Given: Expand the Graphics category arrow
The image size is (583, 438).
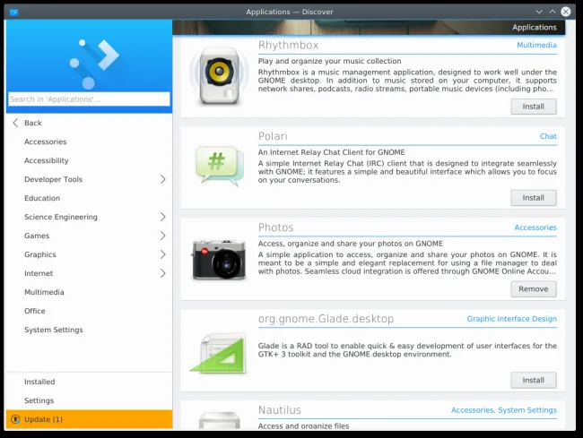Looking at the screenshot, I should (x=163, y=254).
